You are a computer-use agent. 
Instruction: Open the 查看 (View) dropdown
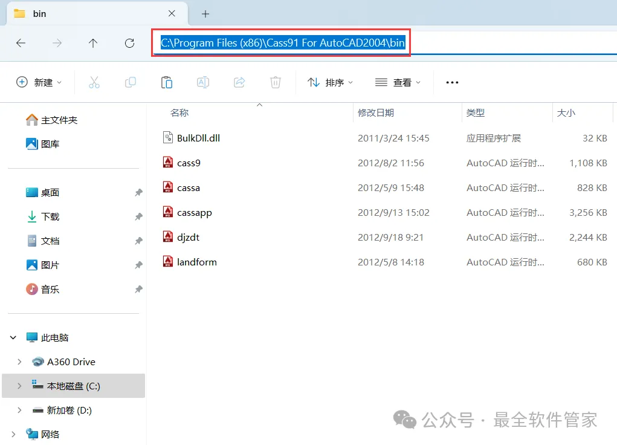398,82
